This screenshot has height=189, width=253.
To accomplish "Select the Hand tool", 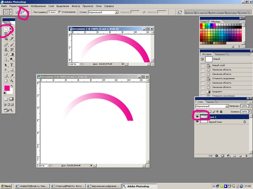I will pos(6,81).
